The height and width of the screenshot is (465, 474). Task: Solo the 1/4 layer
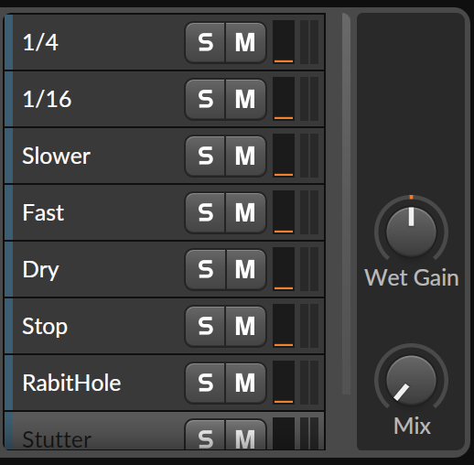click(x=205, y=42)
